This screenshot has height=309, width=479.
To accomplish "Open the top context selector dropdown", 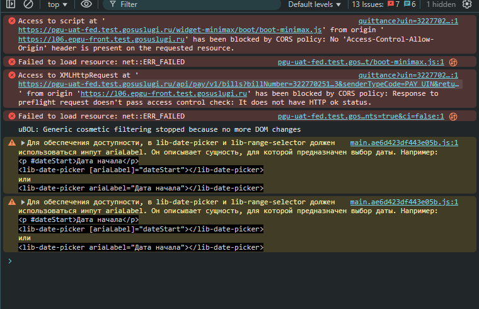I will tap(57, 4).
